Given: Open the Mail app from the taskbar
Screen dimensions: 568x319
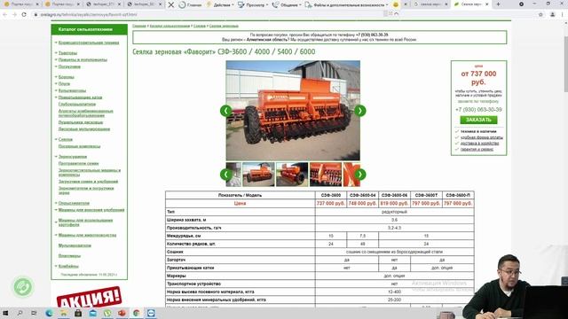Looking at the screenshot, I should coord(92,313).
